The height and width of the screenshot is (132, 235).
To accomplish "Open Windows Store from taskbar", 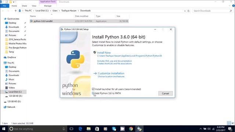I will point(97,129).
